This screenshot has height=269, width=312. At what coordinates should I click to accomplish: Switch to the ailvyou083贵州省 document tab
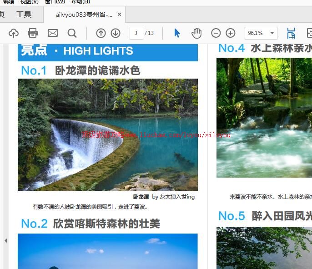coord(84,15)
